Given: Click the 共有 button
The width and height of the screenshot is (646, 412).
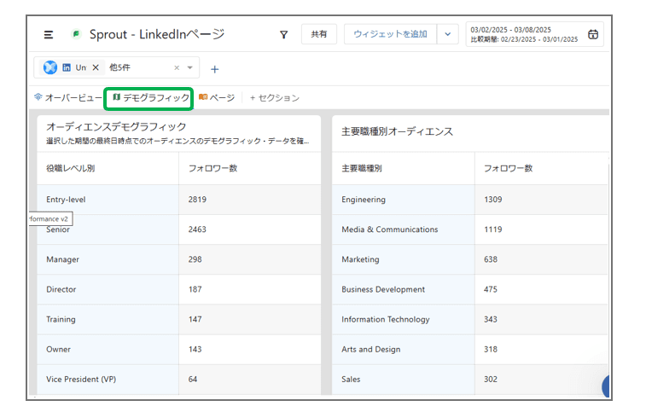Looking at the screenshot, I should pos(318,34).
